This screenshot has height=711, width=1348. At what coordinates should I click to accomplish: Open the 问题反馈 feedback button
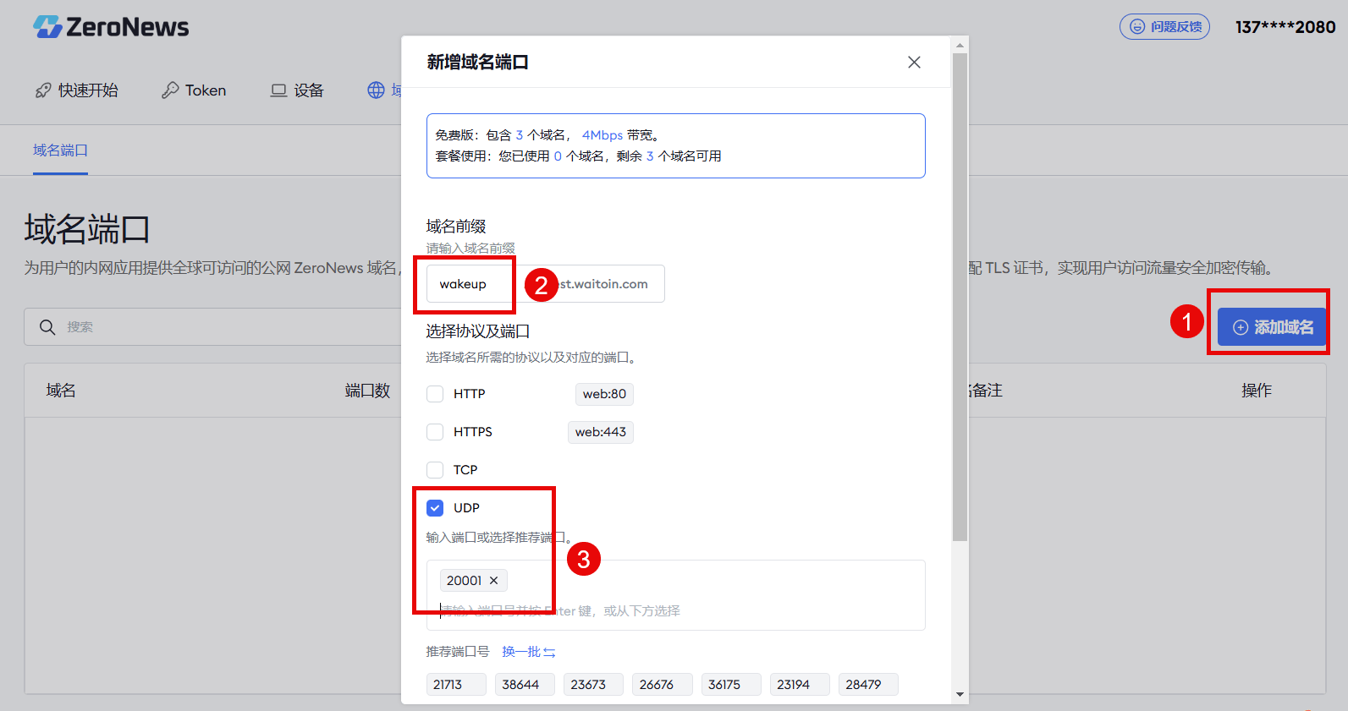[1164, 27]
